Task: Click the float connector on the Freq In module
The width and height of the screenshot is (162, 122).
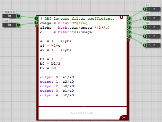Action: [x=18, y=16]
